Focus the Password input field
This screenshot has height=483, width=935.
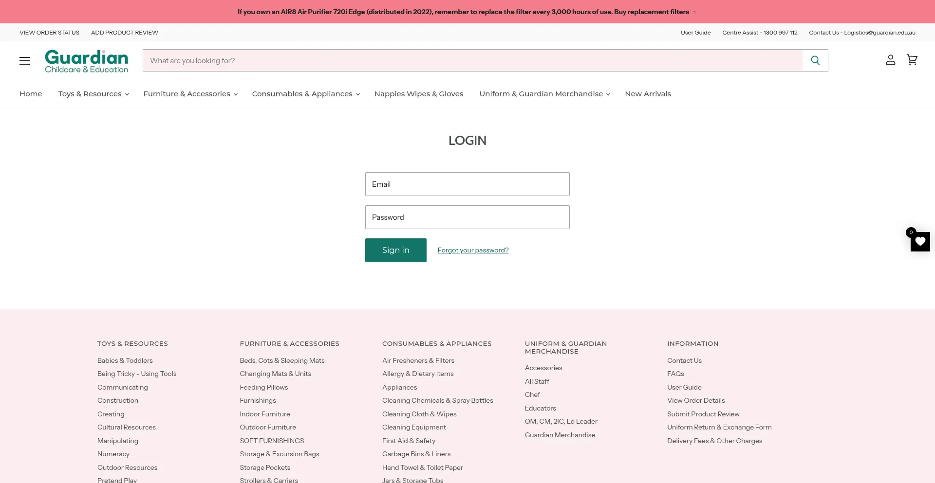coord(467,217)
